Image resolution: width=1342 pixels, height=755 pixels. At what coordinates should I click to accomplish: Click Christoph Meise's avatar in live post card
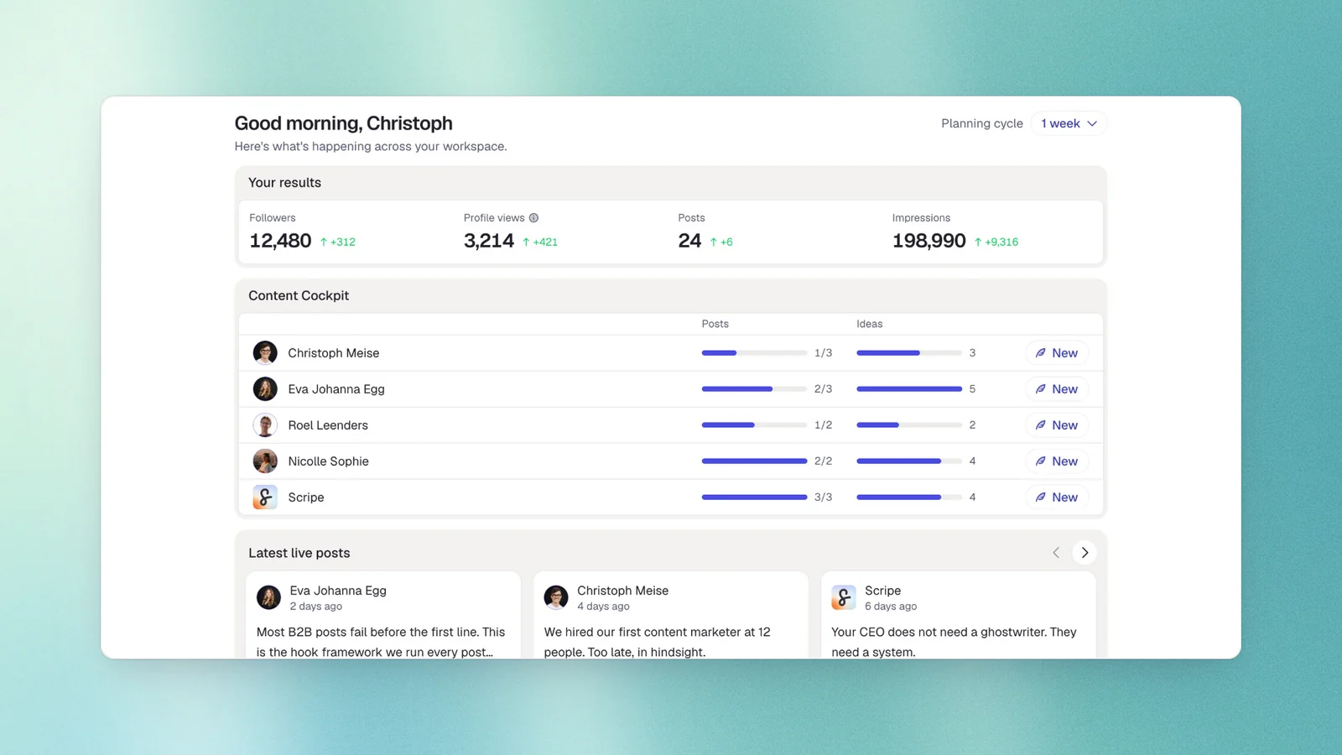pyautogui.click(x=556, y=597)
